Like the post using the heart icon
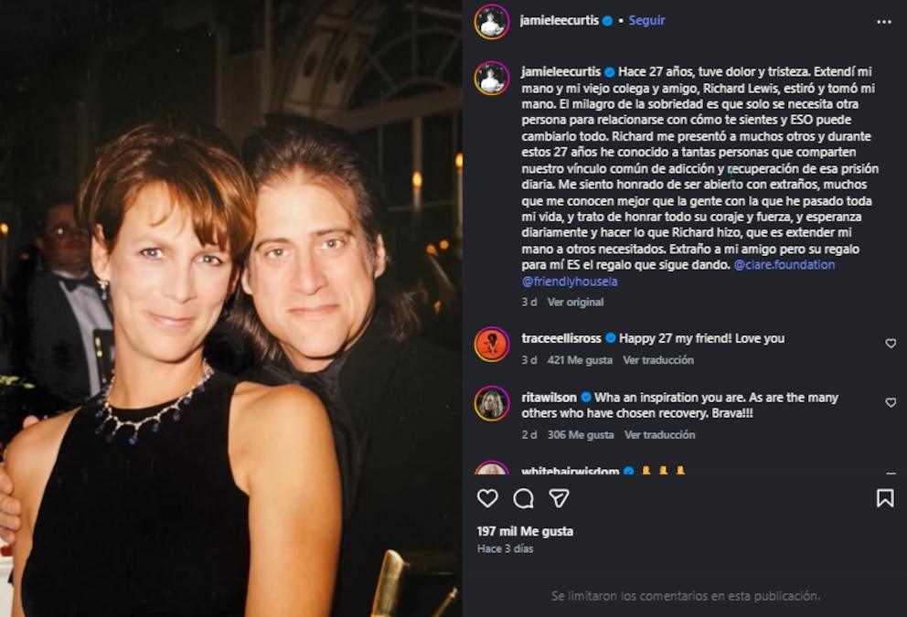The width and height of the screenshot is (907, 617). (x=489, y=497)
